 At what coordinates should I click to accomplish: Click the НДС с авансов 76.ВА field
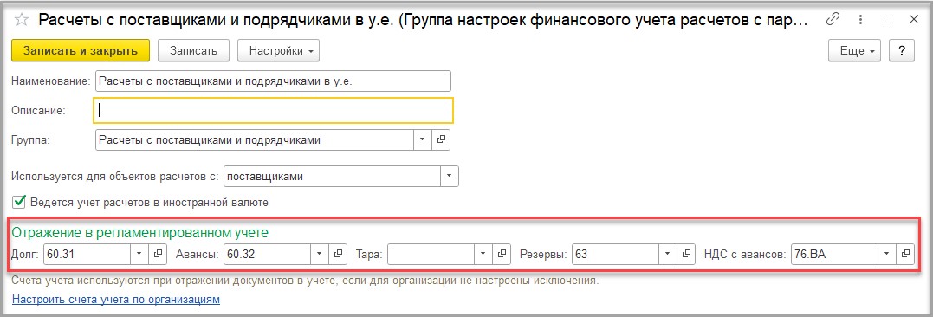point(835,255)
